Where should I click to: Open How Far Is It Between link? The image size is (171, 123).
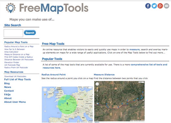(14, 49)
